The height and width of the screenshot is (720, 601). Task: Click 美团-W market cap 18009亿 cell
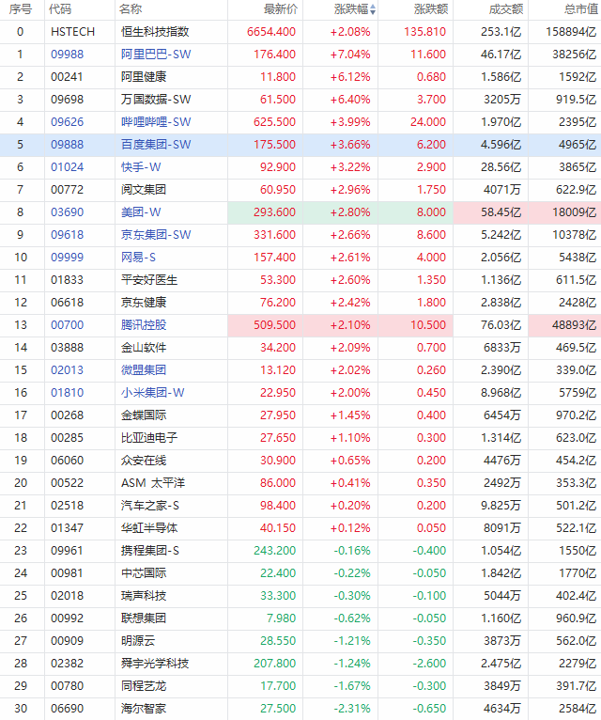pos(564,212)
